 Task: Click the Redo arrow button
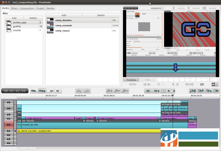pos(87,91)
